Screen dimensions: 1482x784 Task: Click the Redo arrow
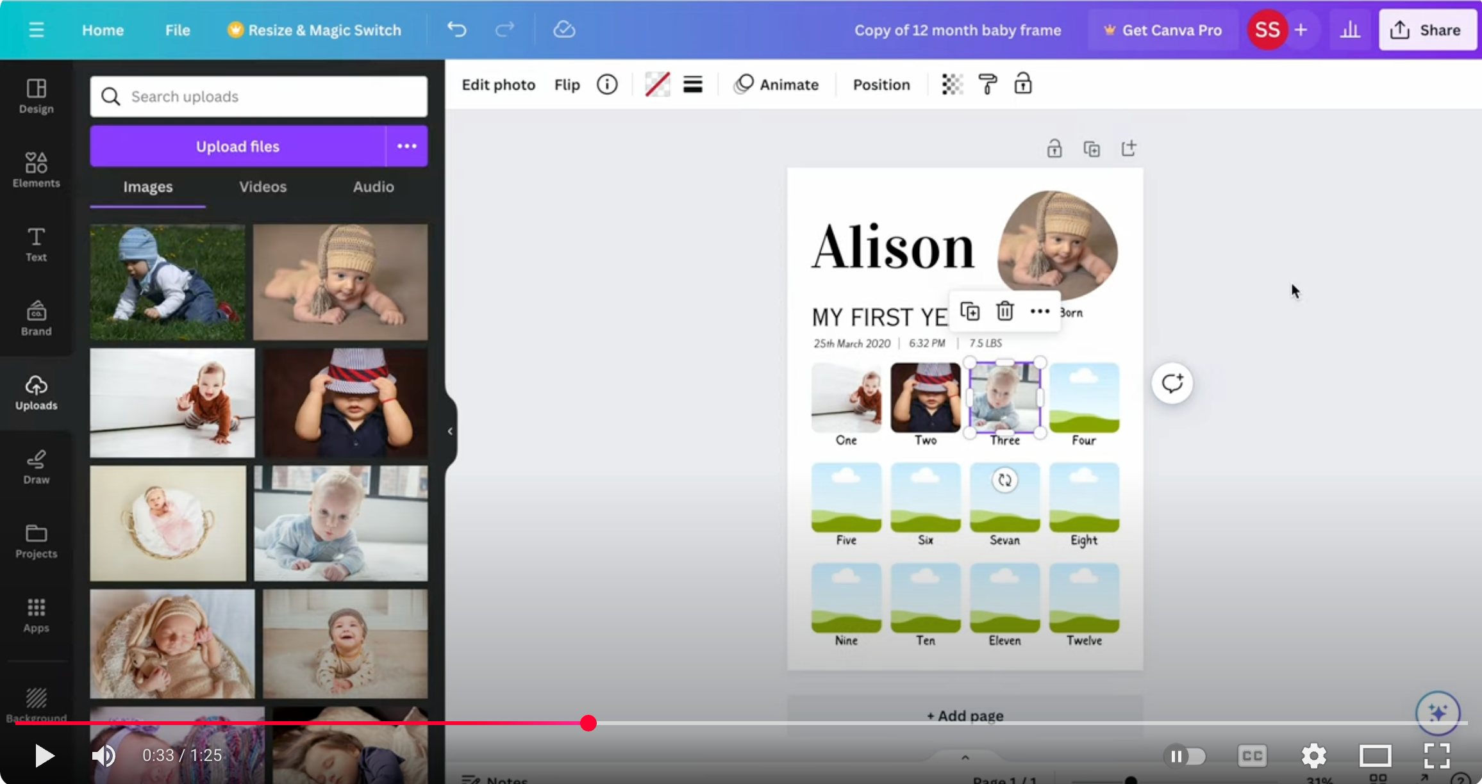(505, 30)
